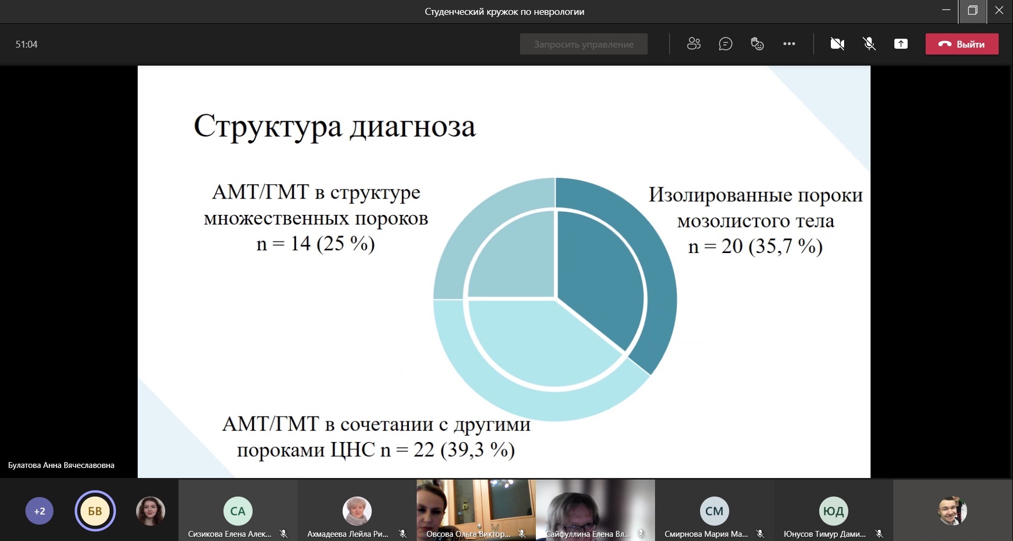Select Ахмадеева Лейла participant tile
1013x541 pixels.
tap(357, 511)
